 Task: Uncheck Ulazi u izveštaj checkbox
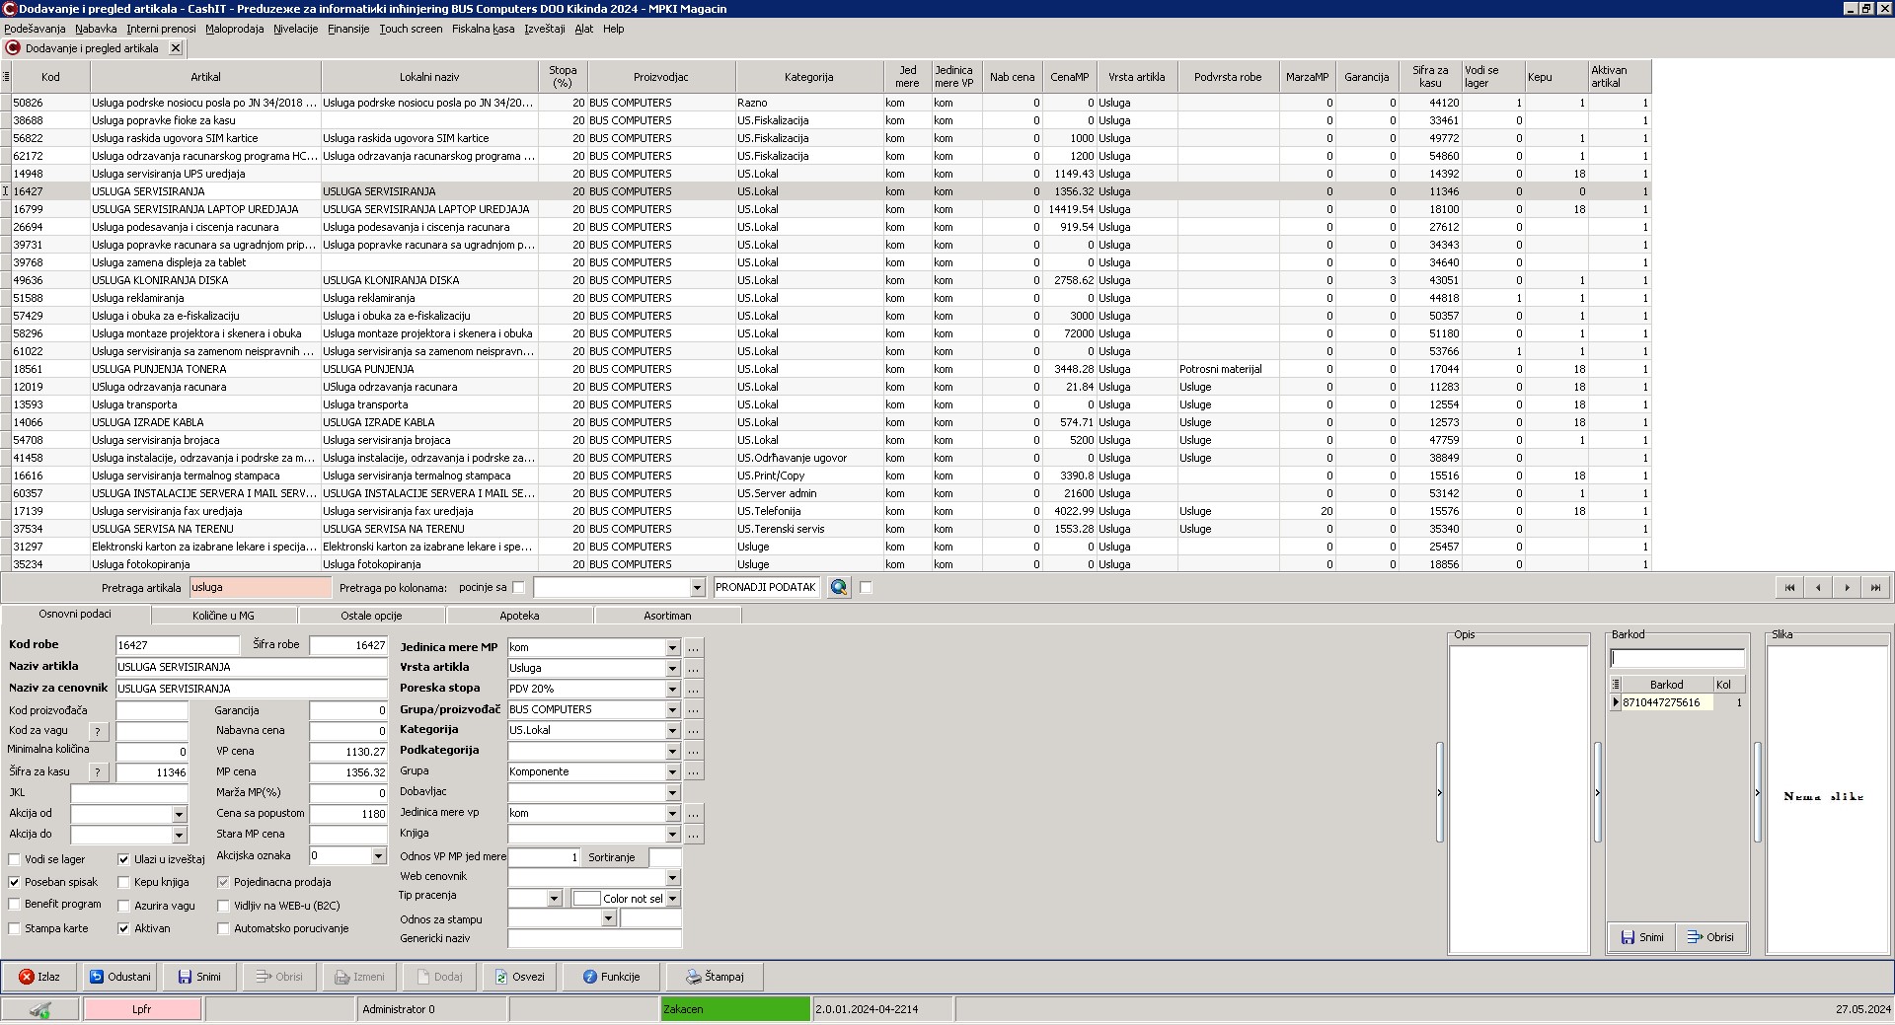(x=123, y=859)
